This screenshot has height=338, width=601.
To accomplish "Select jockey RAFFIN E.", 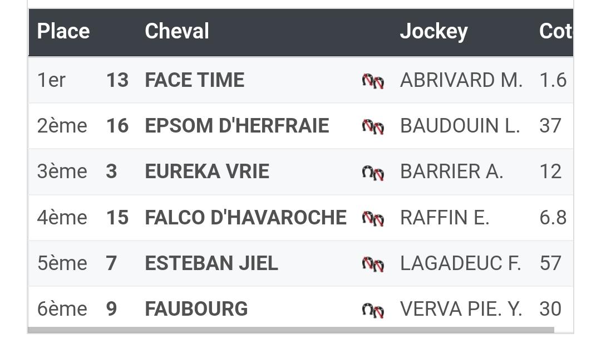I will pos(445,218).
